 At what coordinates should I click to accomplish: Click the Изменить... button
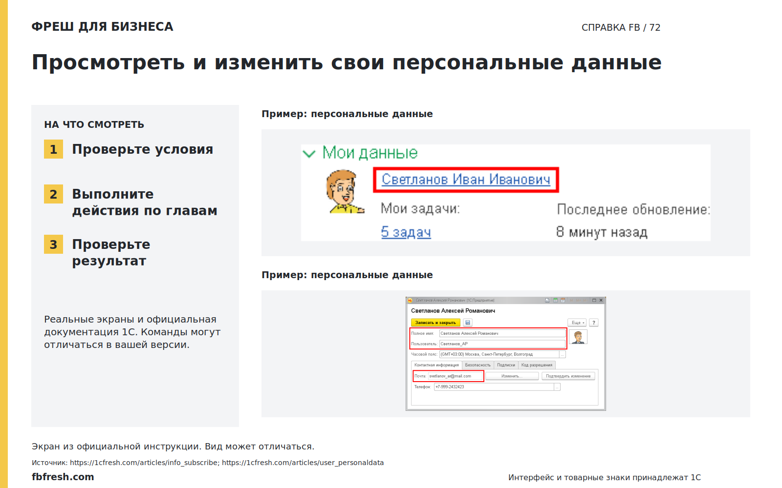point(512,376)
